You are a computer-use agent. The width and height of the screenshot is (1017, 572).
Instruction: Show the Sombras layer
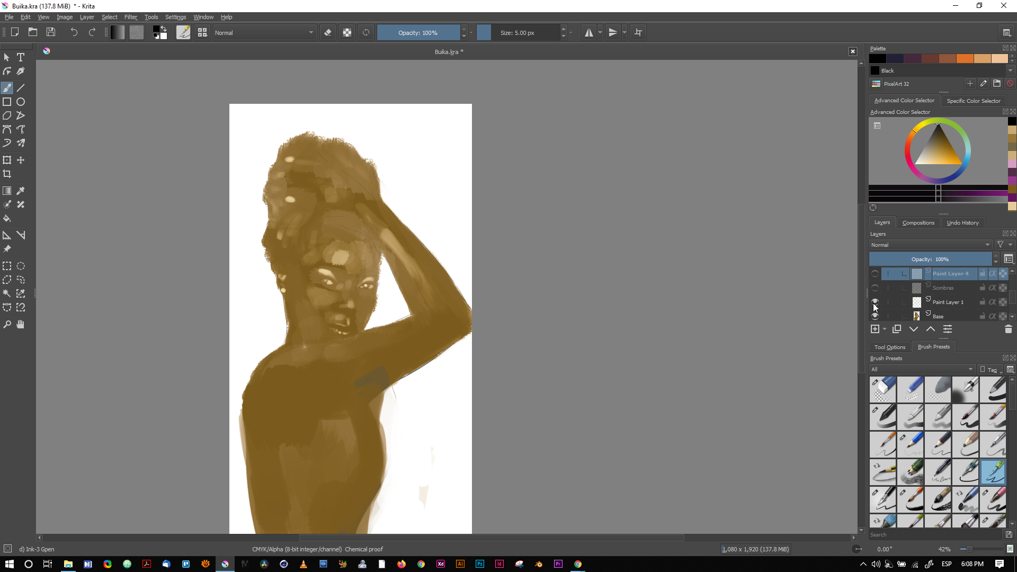[x=875, y=288]
